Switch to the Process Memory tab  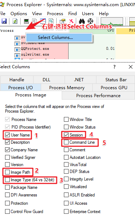pos(67,88)
